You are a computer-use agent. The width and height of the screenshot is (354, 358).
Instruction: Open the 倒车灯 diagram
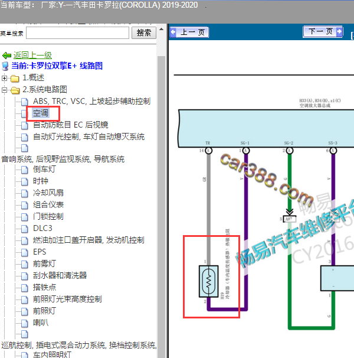click(44, 169)
